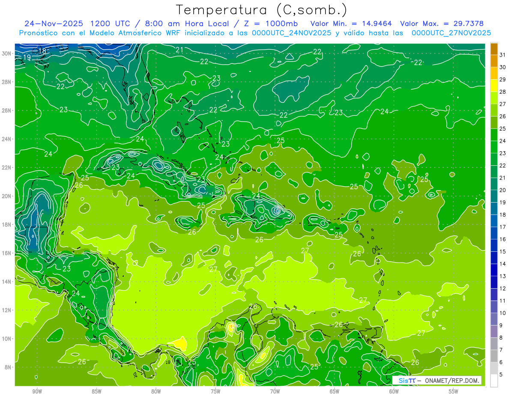Viewport: 514px width, 397px height.
Task: Click the 60W longitude axis label
Action: (394, 391)
